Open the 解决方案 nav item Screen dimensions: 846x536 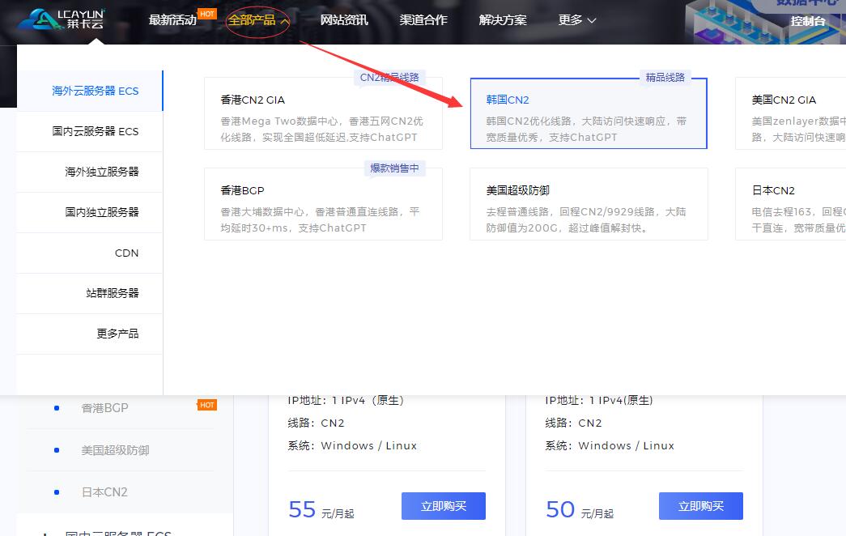pos(503,20)
